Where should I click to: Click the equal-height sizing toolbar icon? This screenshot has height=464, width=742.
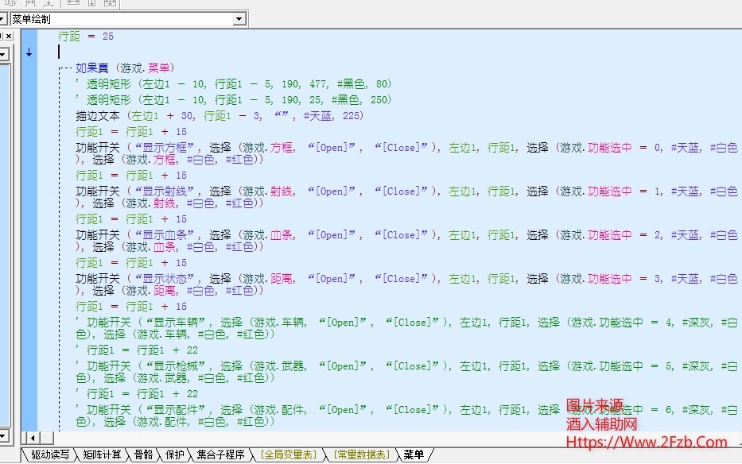(x=91, y=3)
